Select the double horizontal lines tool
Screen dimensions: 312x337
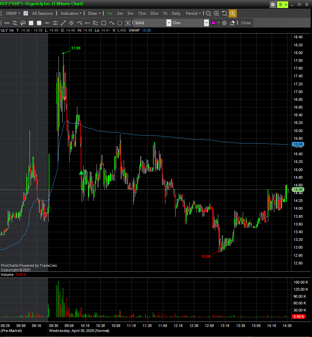pyautogui.click(x=55, y=23)
